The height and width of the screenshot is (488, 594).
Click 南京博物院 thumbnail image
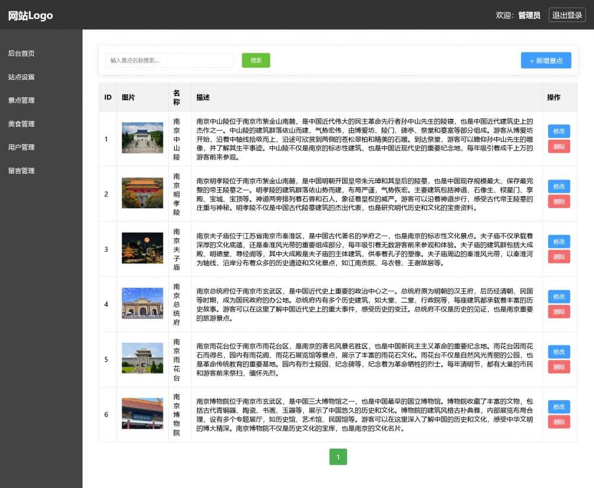143,414
